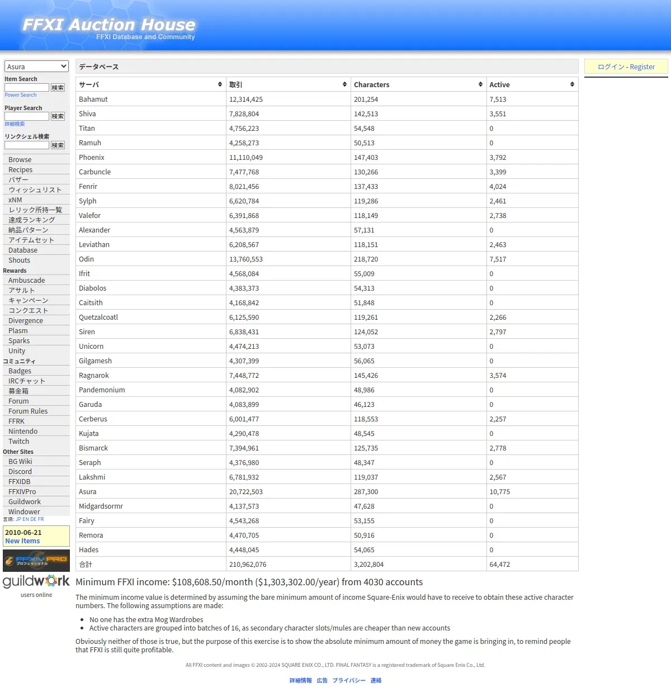Viewport: 671px width, 692px height.
Task: Open the guildwork logo link
Action: [x=36, y=581]
